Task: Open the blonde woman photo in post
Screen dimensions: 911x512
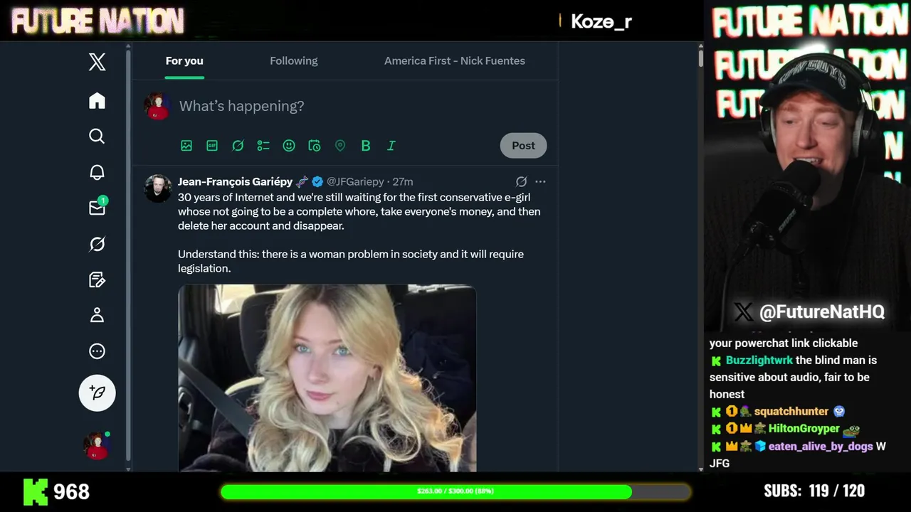Action: [x=327, y=378]
